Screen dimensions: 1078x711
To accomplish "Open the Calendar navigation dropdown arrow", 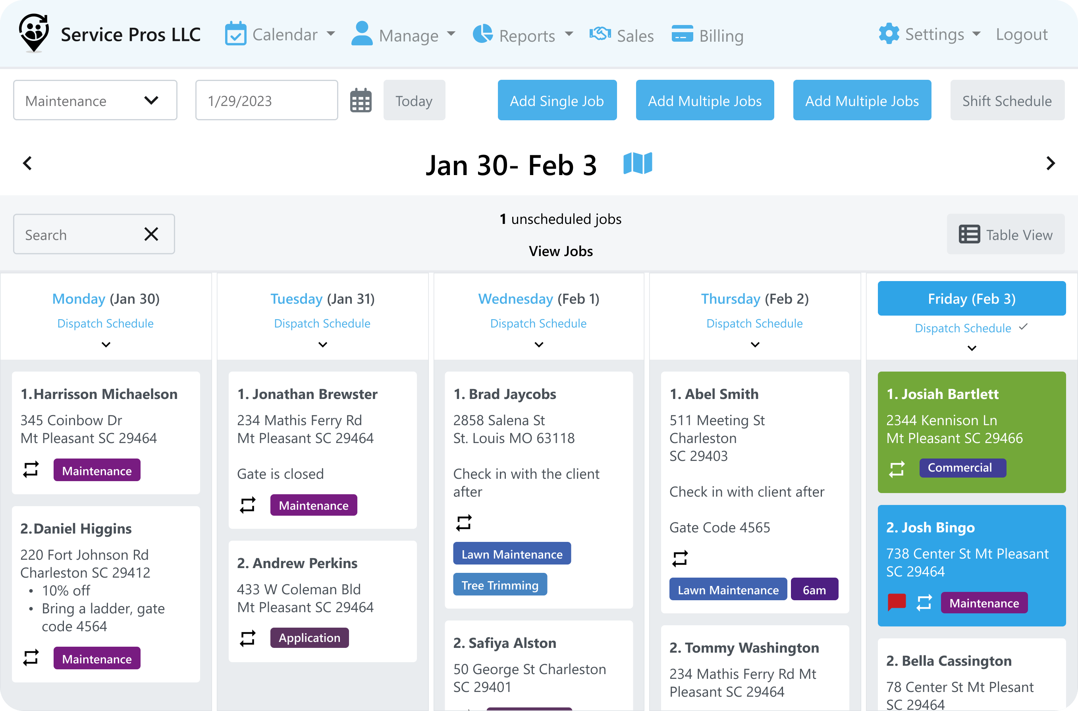I will point(332,35).
